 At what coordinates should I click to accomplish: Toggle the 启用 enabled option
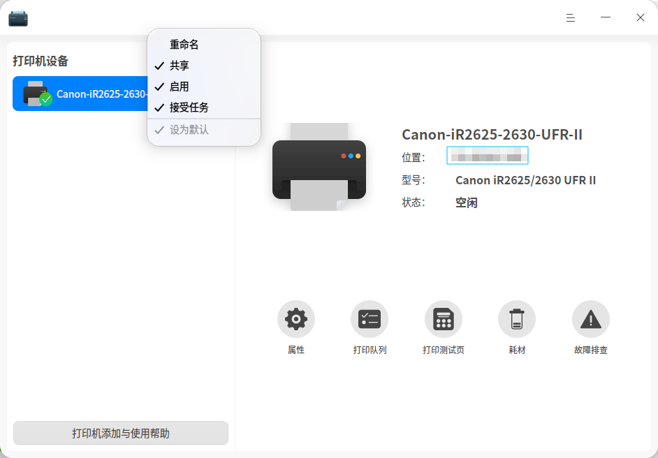204,87
